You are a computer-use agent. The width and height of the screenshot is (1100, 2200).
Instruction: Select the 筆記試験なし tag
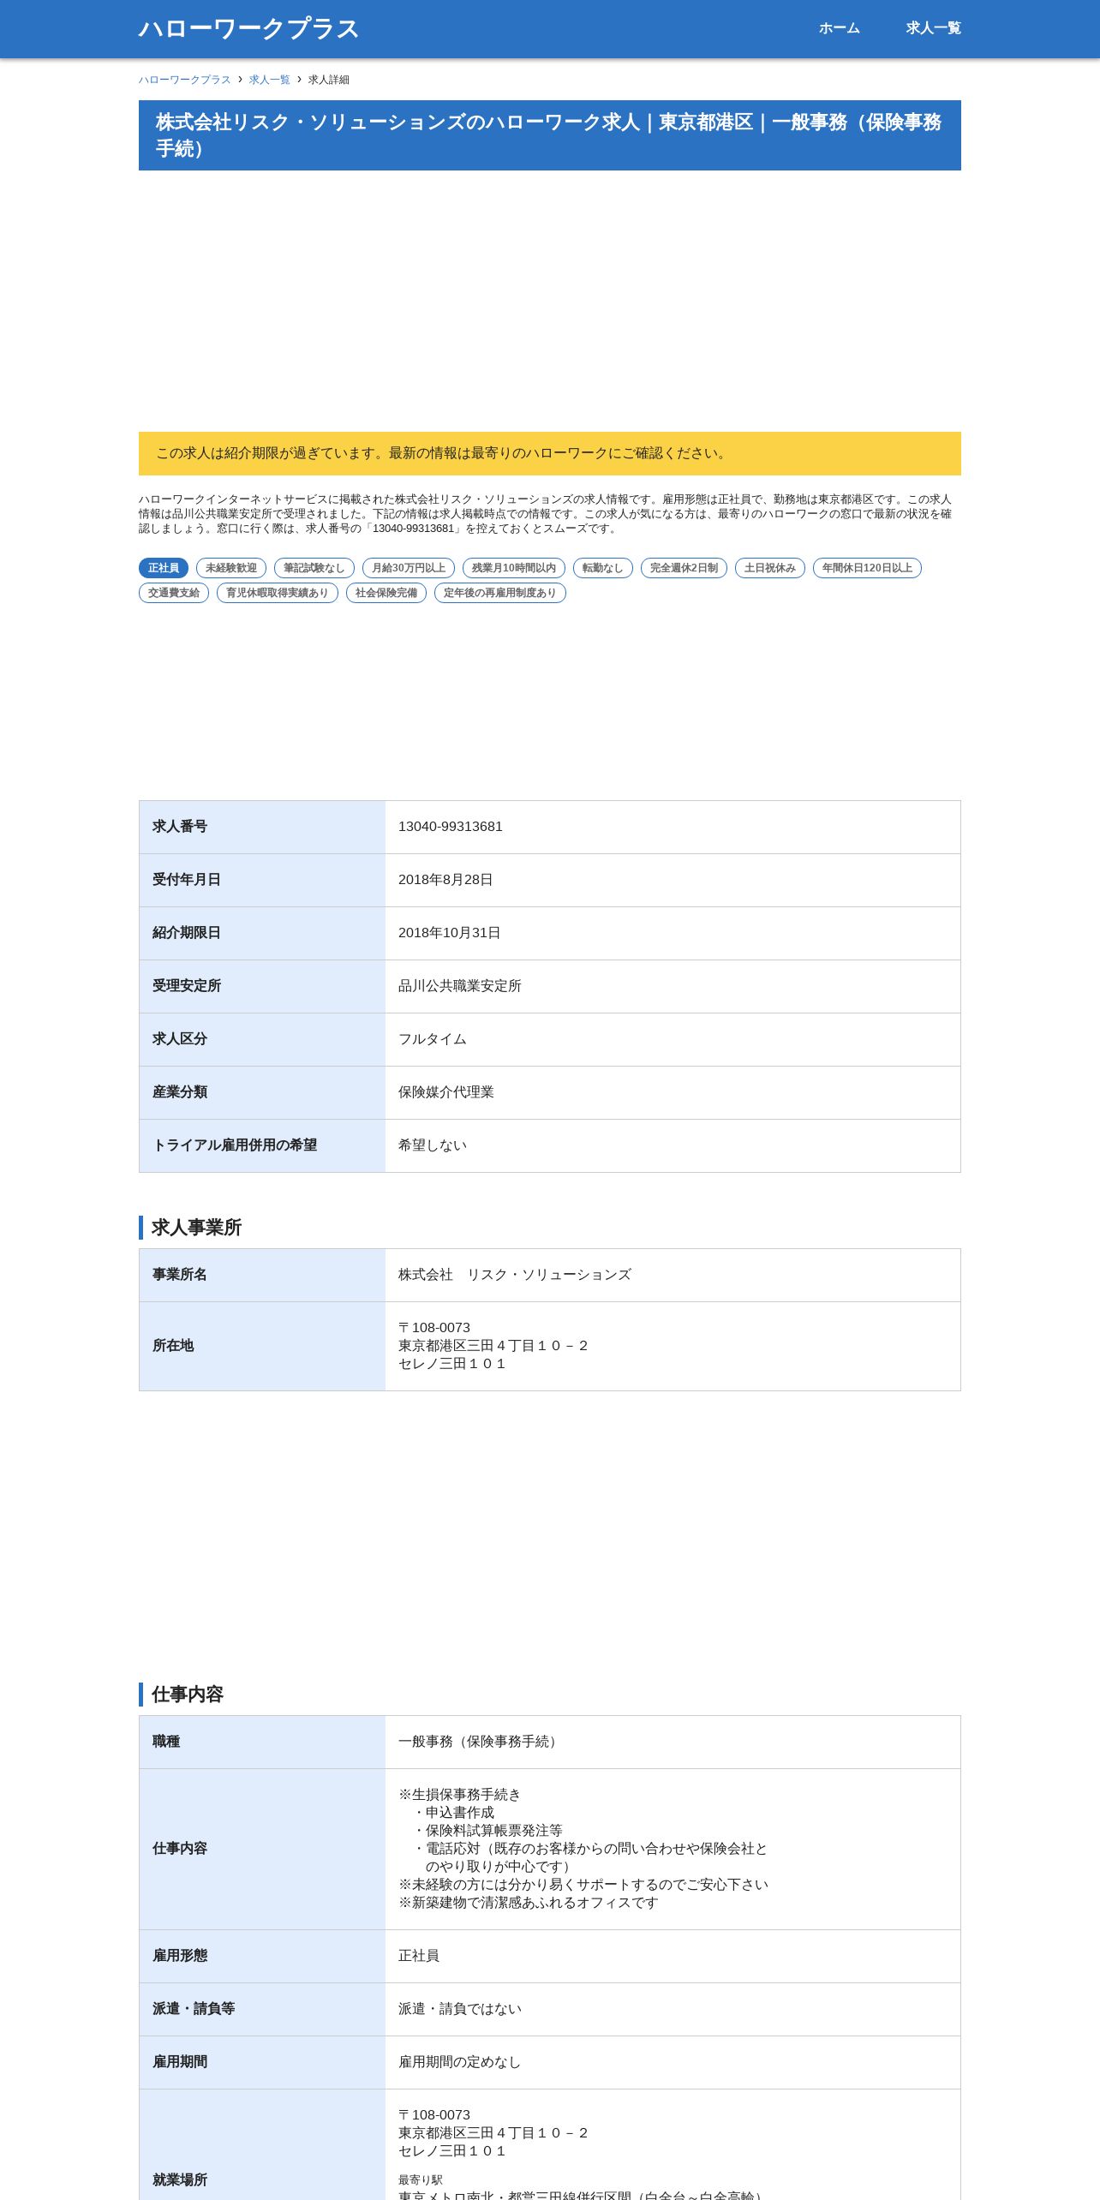[x=314, y=568]
